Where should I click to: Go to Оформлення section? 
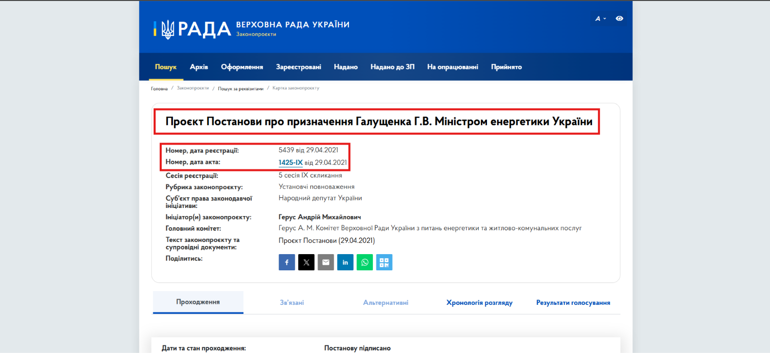click(242, 67)
